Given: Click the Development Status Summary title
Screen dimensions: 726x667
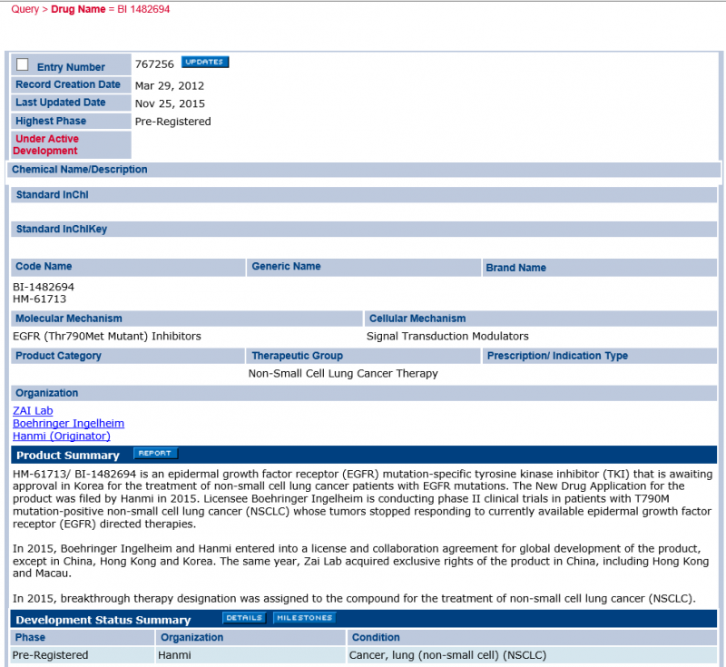Looking at the screenshot, I should click(x=103, y=620).
